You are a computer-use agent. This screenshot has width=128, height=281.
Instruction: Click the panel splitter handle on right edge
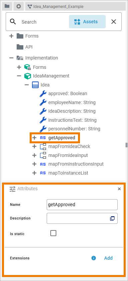(x=126, y=145)
